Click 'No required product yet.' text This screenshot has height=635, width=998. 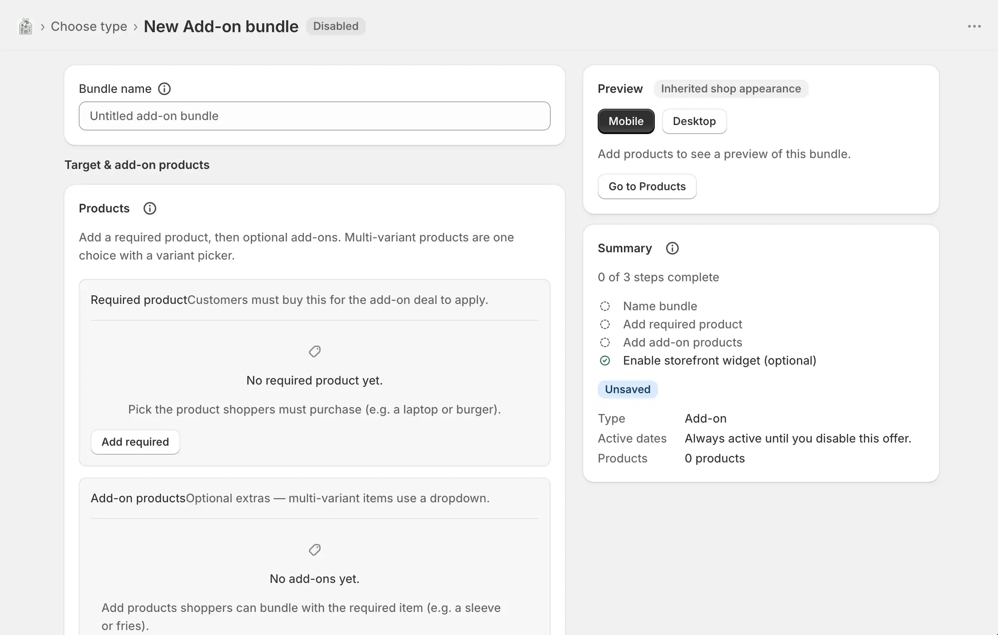click(x=315, y=380)
